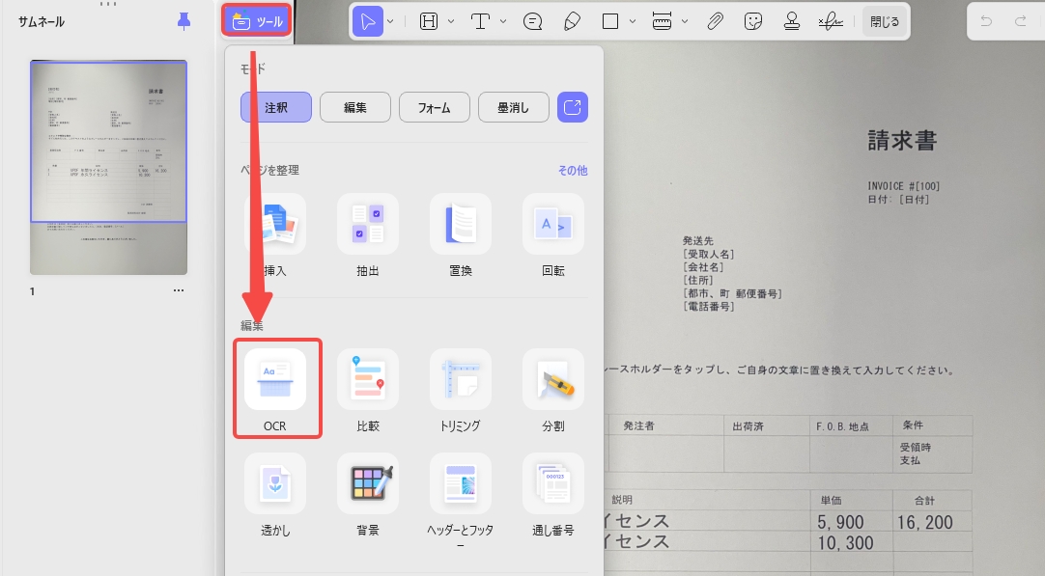1045x576 pixels.
Task: Open the 比較 compare tool
Action: pyautogui.click(x=368, y=390)
